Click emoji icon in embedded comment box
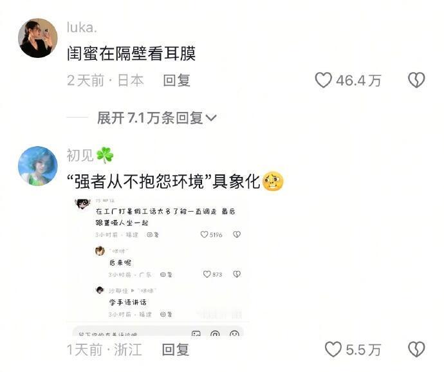The height and width of the screenshot is (372, 444). click(234, 334)
